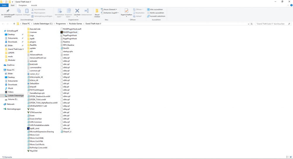This screenshot has height=159, width=293.
Task: Open Quick Access Toolbar customize dropdown
Action: coord(12,2)
